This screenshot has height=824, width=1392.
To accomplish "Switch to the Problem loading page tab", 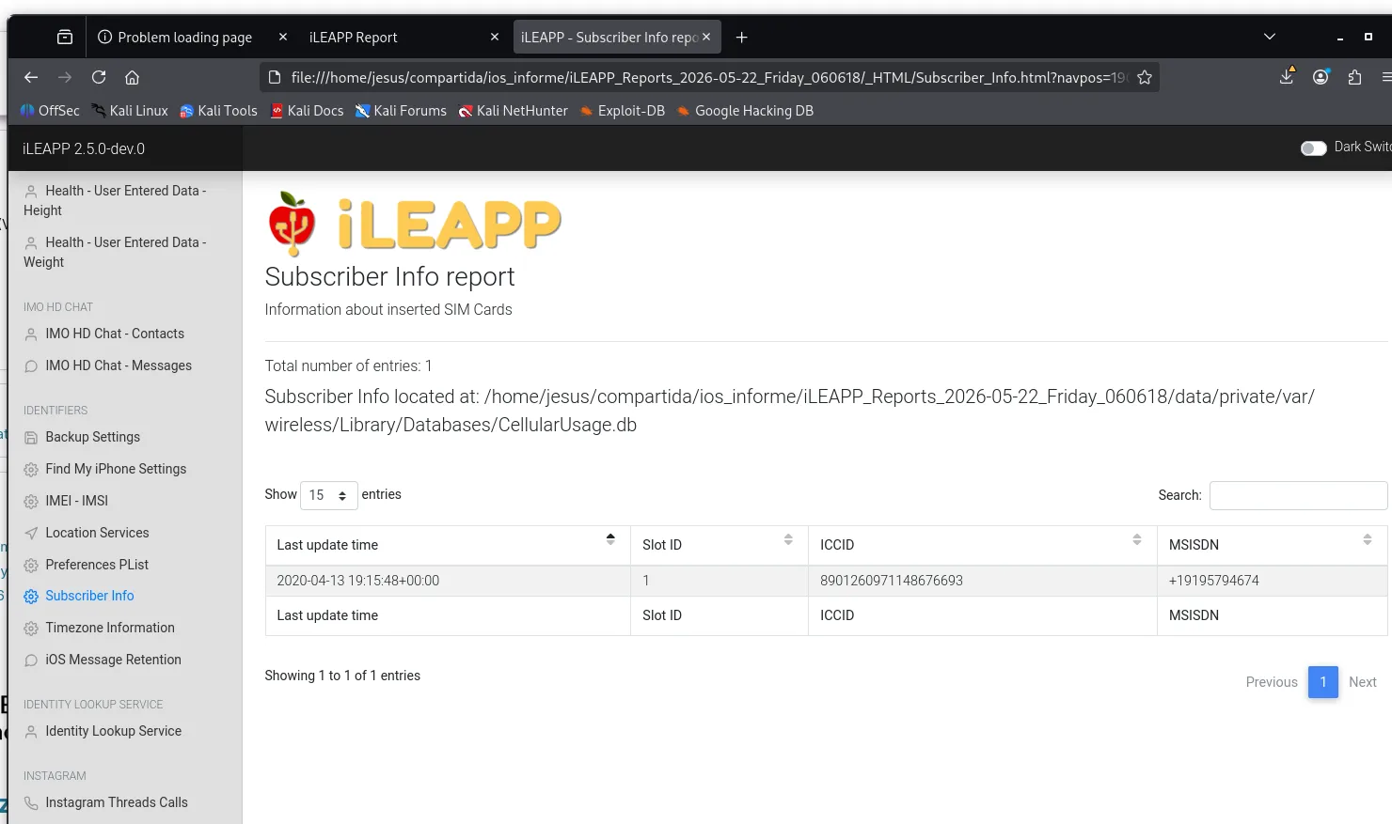I will click(184, 37).
